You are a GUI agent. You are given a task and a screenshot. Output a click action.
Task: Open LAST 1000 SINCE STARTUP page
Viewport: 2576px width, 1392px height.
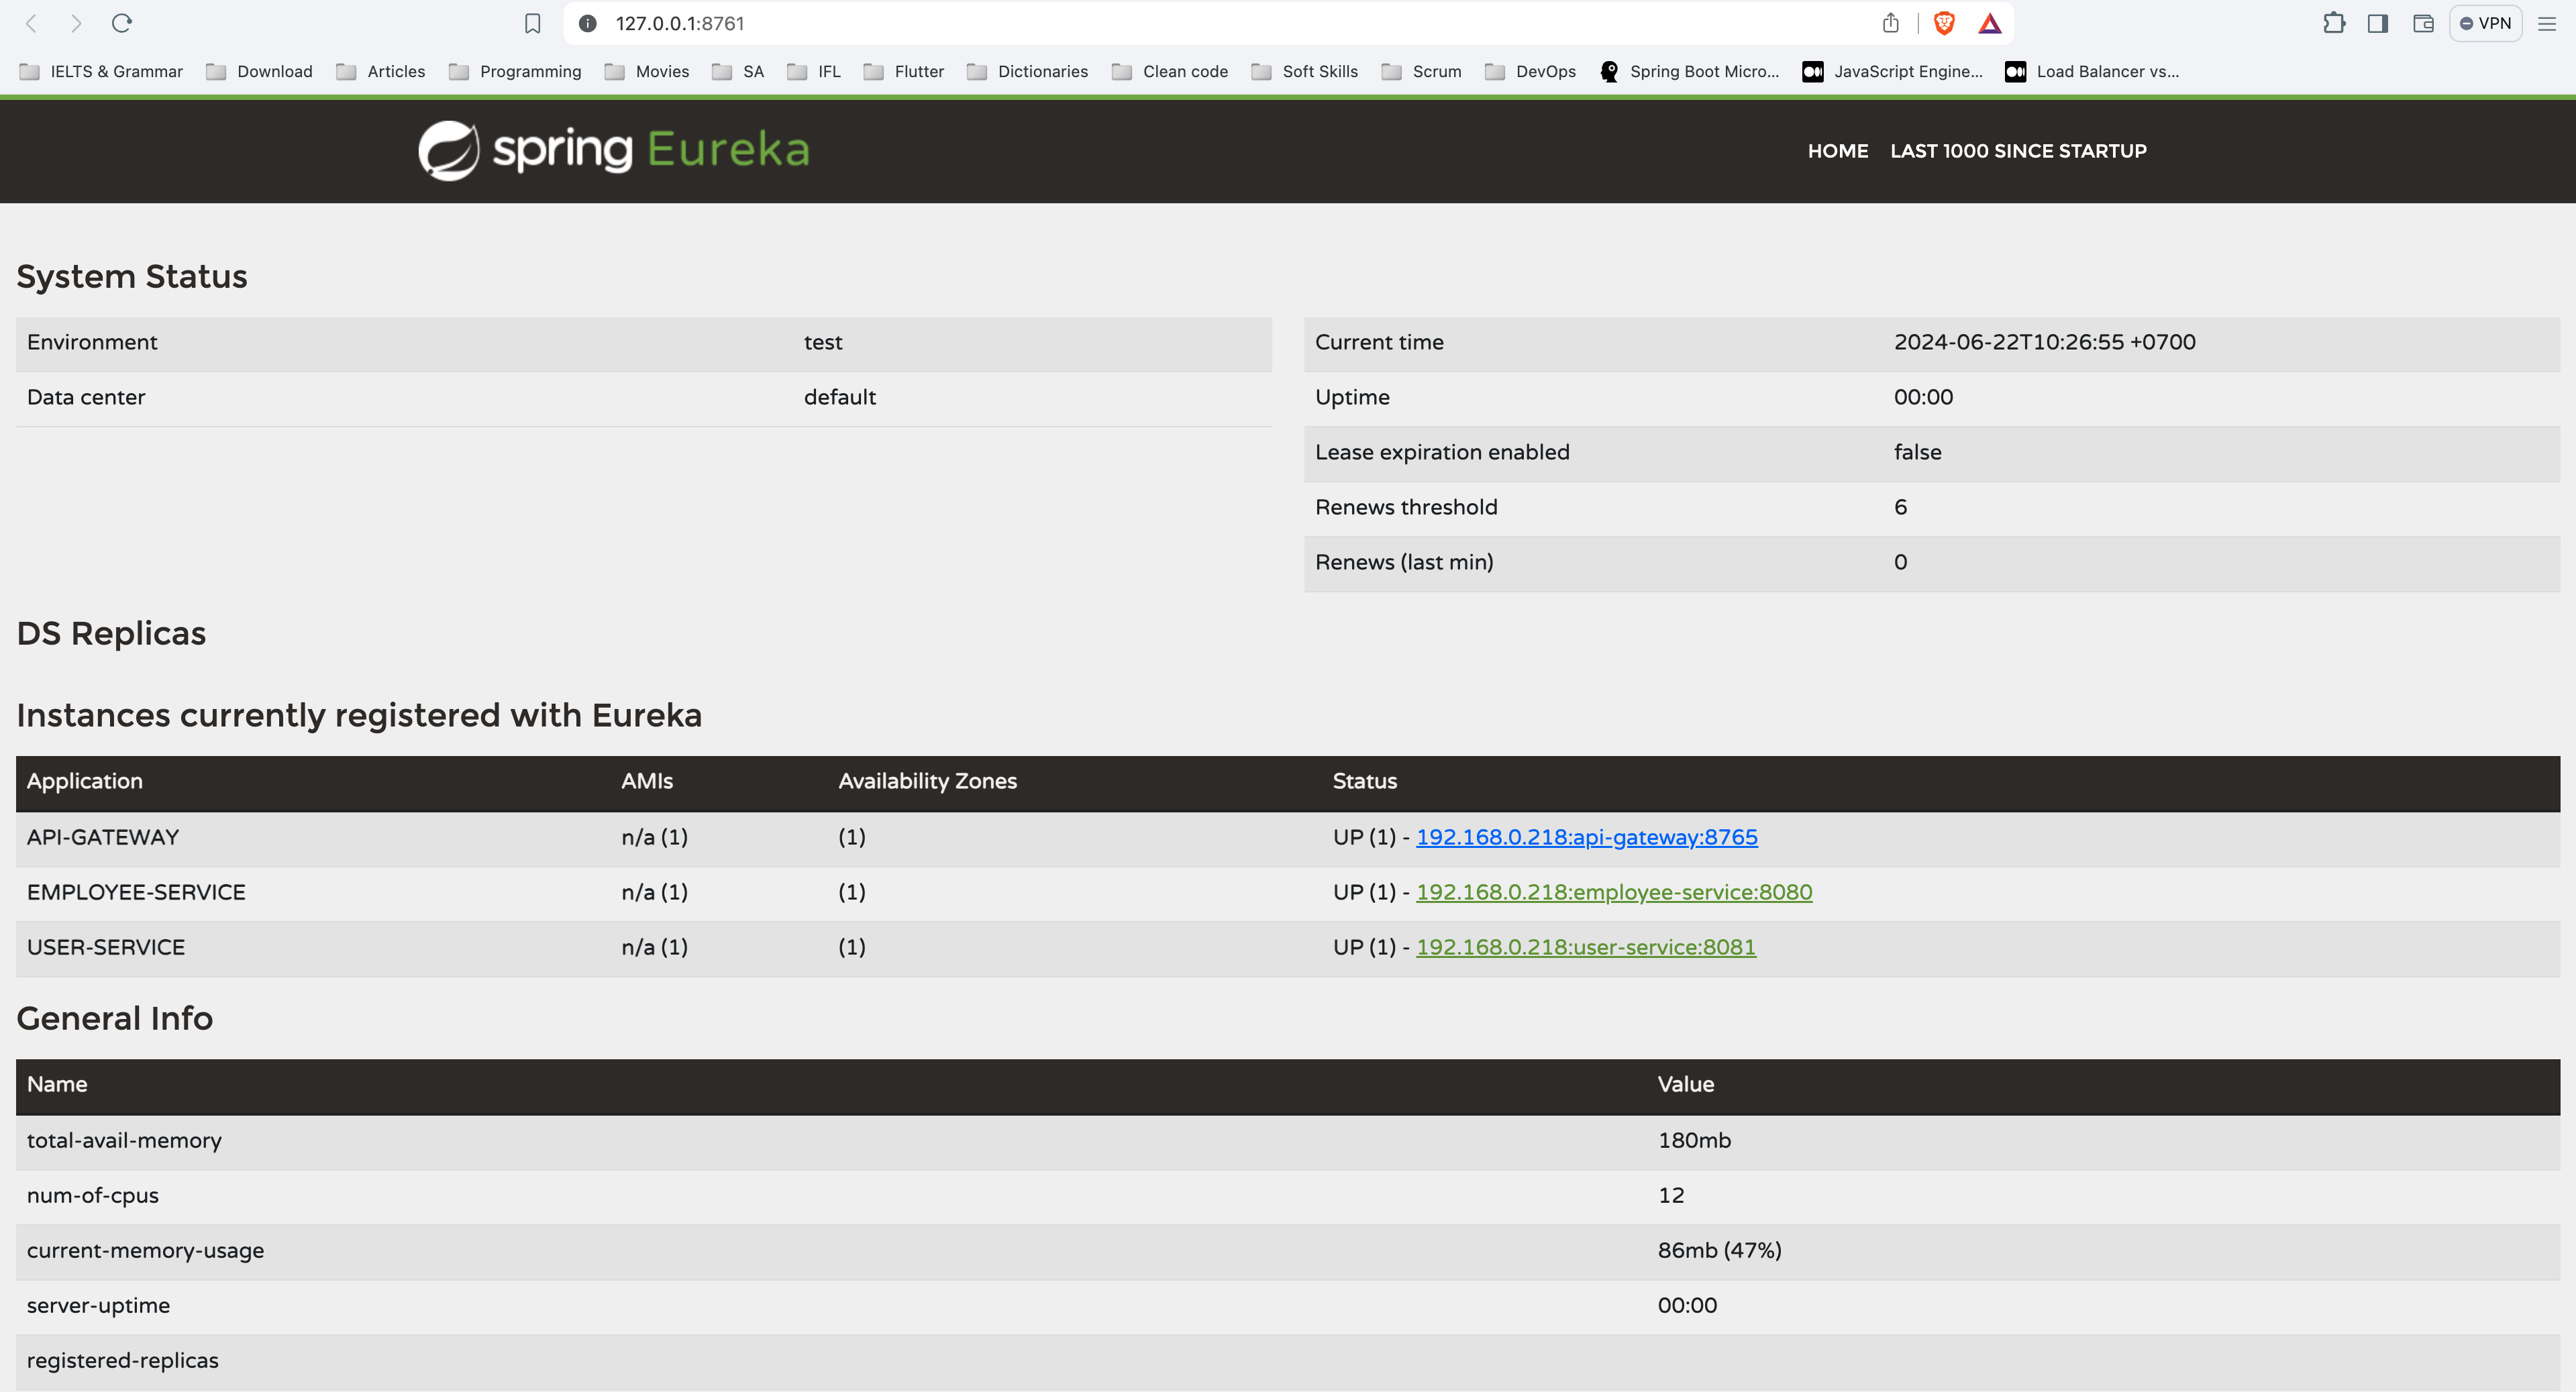2018,151
